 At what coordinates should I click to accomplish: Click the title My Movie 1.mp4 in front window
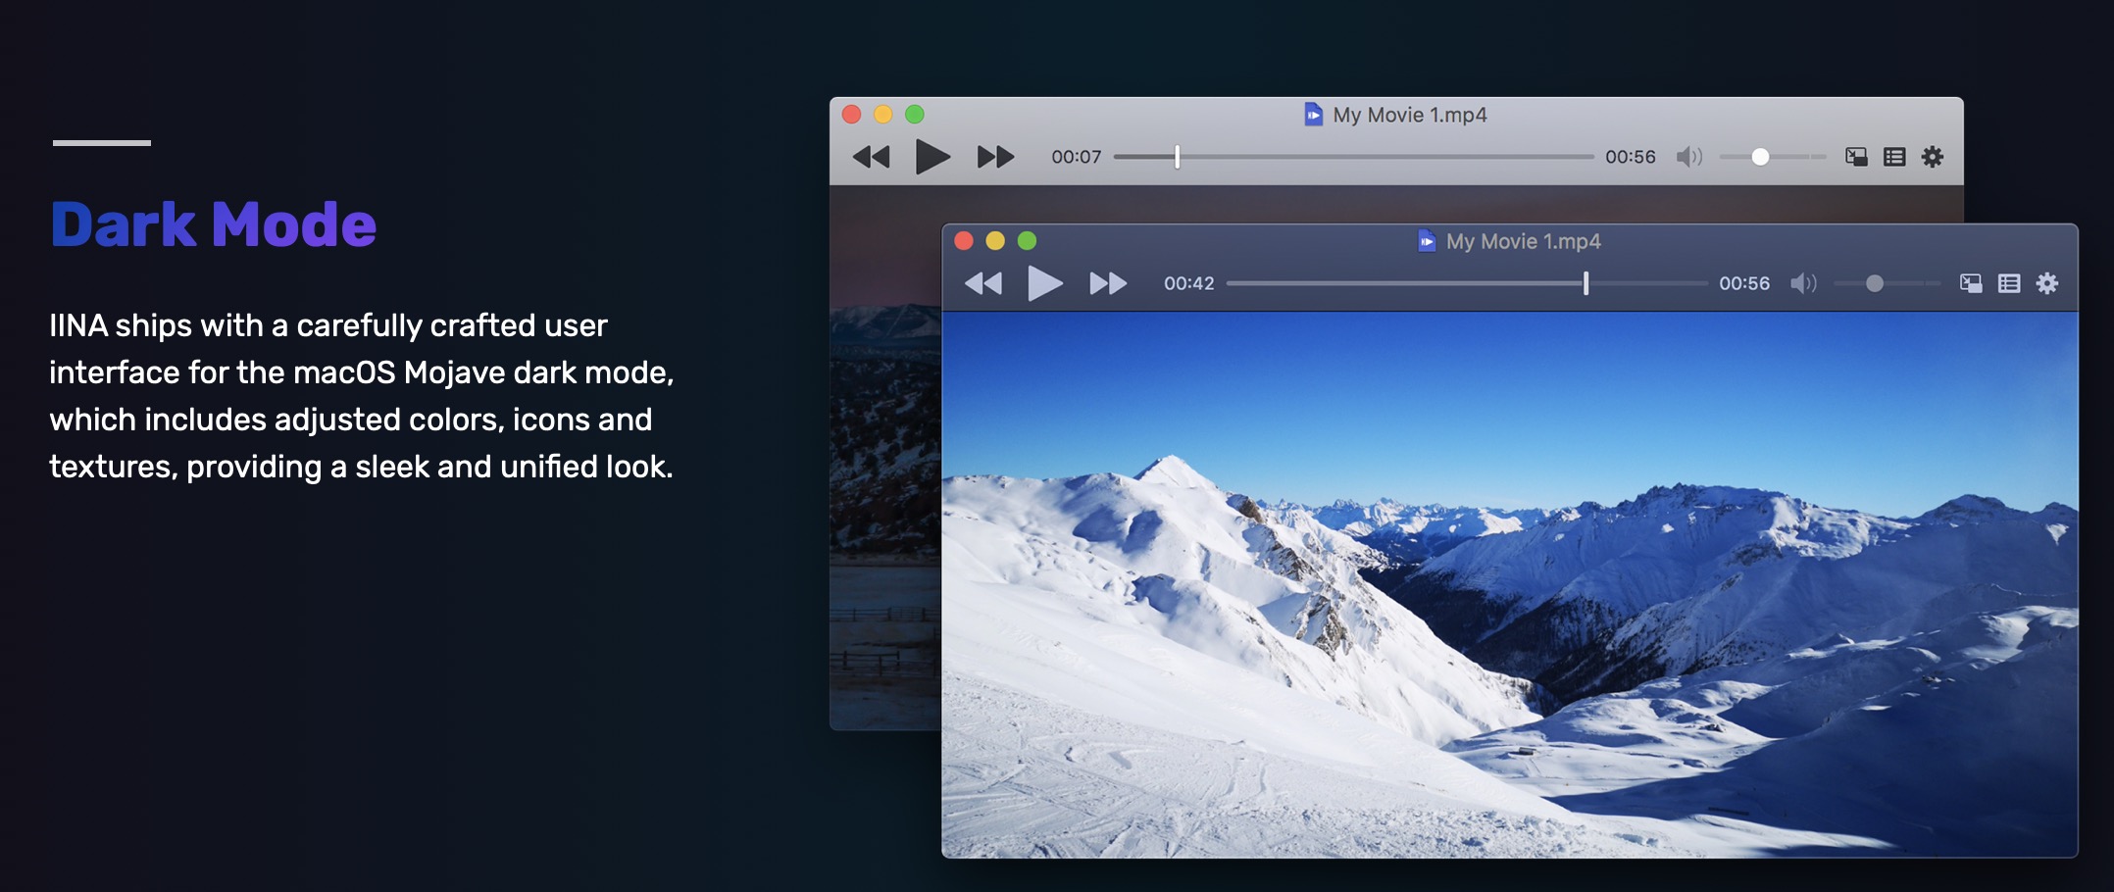[x=1524, y=241]
